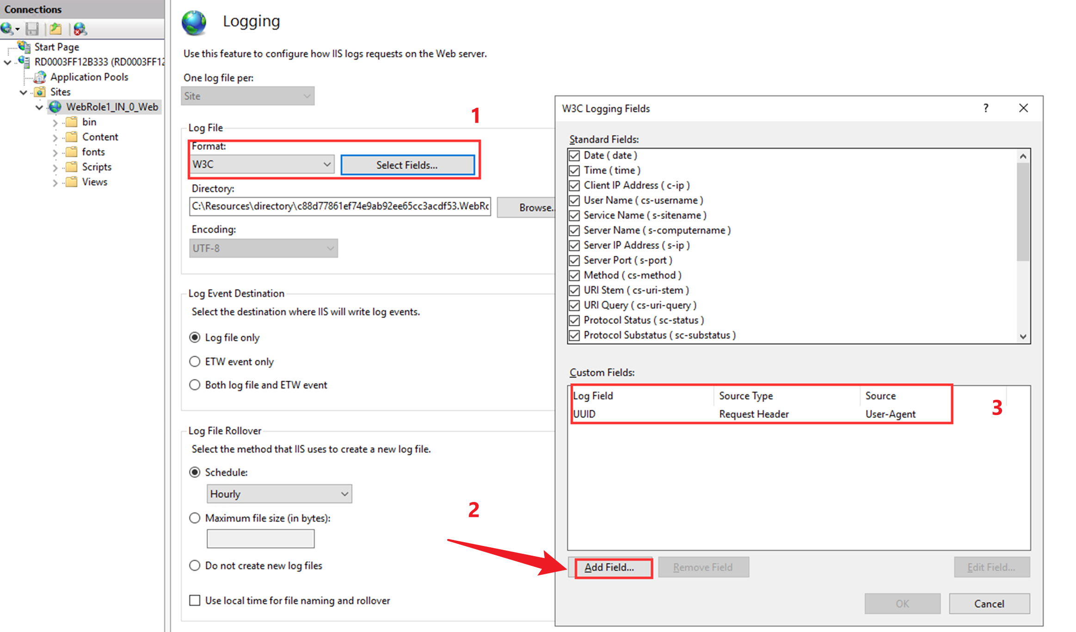Enable Use local time for file naming

click(195, 600)
